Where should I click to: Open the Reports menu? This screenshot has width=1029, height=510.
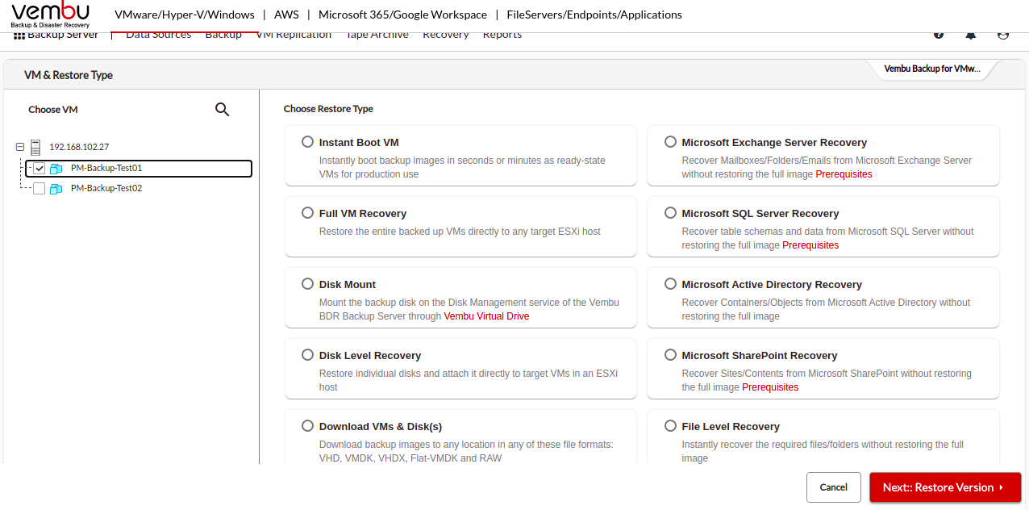(502, 35)
